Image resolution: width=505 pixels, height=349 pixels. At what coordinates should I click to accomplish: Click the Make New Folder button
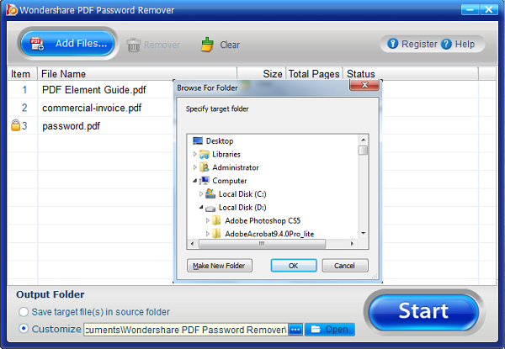coord(217,266)
